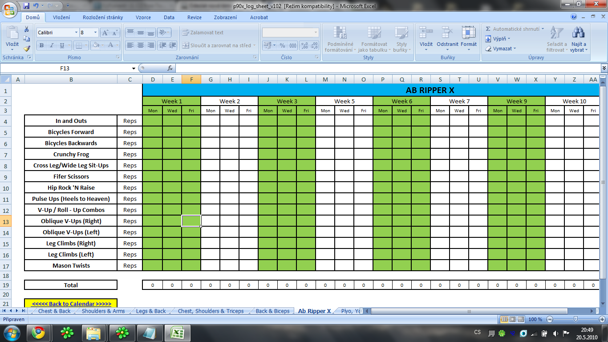Switch to Page Layout view in status bar

(x=512, y=319)
